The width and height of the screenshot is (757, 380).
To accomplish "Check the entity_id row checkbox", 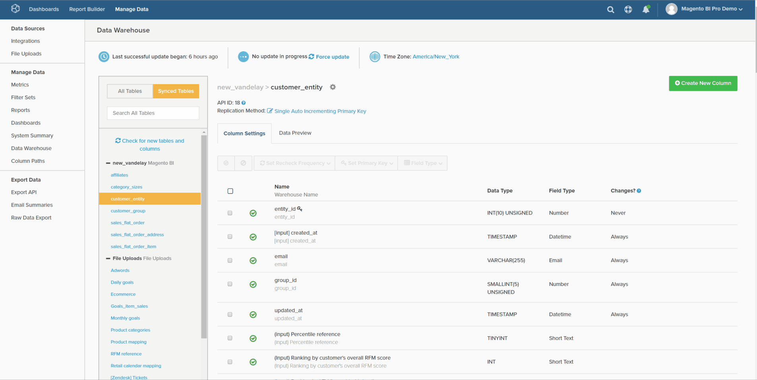I will coord(230,213).
